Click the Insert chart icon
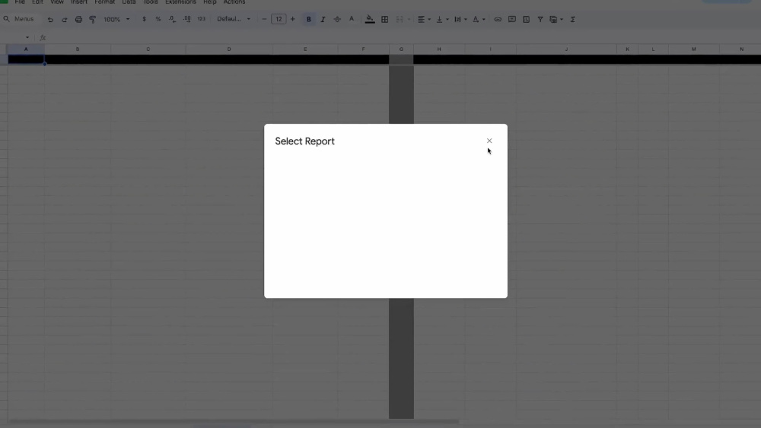 point(526,20)
